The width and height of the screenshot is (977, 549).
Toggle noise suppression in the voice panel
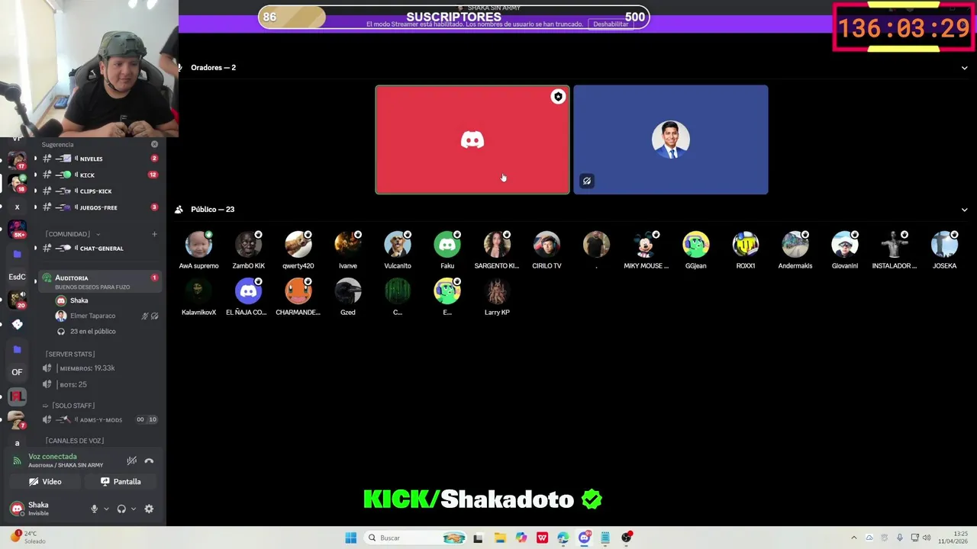pos(131,461)
